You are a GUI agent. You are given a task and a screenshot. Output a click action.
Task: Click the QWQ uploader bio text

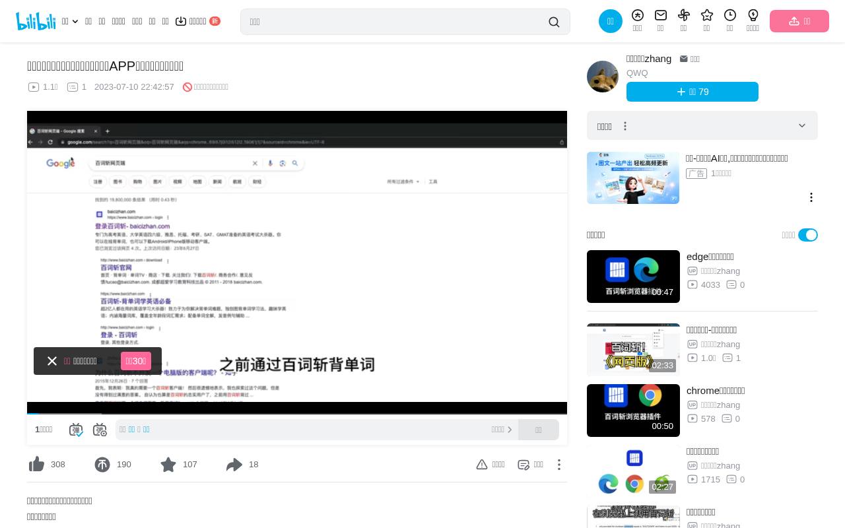(x=637, y=73)
